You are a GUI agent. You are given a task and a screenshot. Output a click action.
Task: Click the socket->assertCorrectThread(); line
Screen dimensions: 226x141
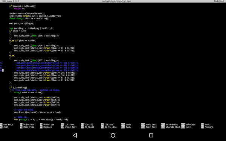click(27, 14)
